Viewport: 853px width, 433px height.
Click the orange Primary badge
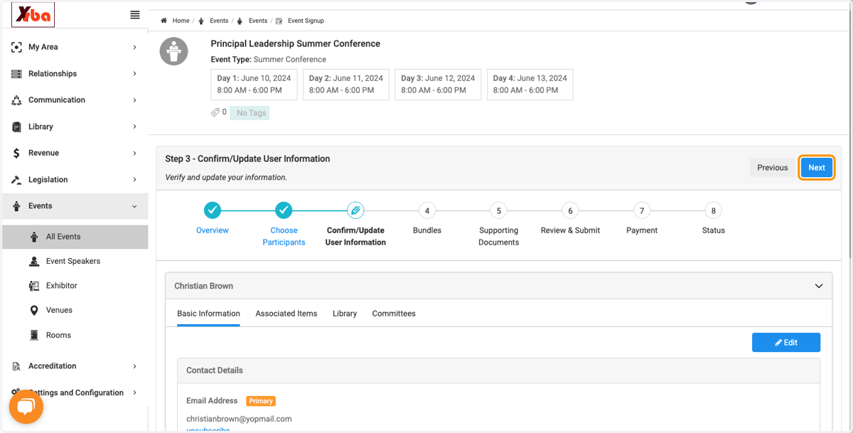[x=261, y=401]
